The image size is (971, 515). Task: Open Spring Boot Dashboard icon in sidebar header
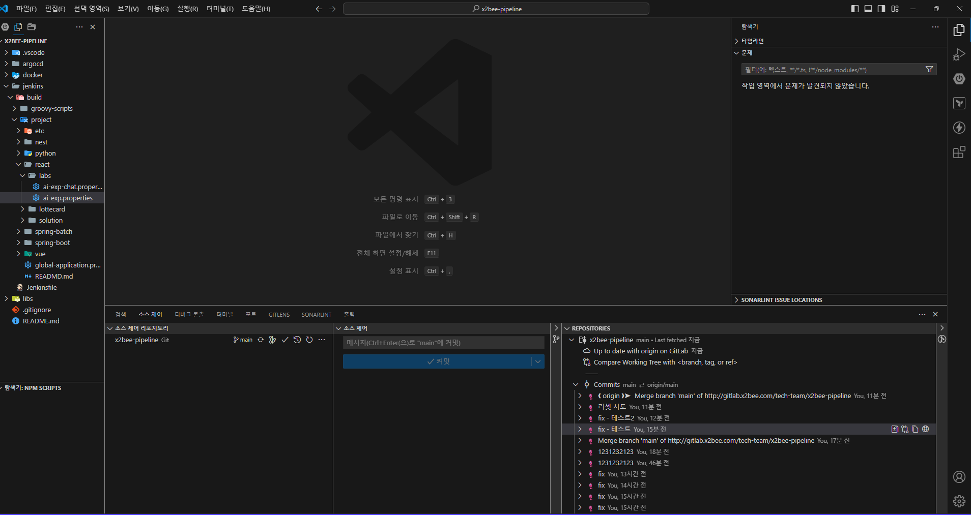coord(5,27)
